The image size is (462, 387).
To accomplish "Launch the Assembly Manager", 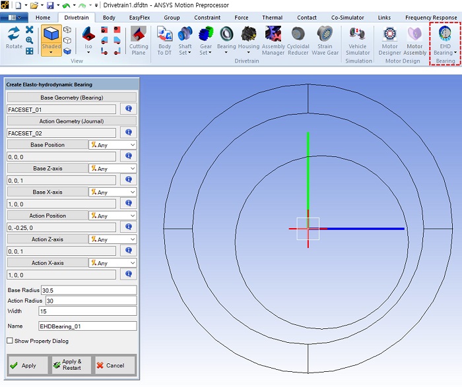I will (273, 41).
